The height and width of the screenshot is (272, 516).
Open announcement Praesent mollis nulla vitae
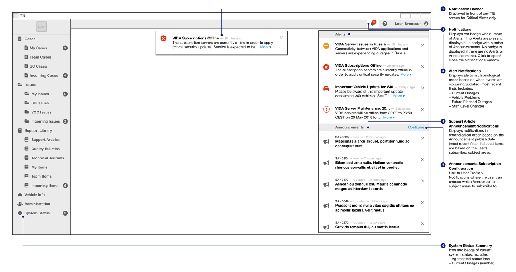point(374,208)
